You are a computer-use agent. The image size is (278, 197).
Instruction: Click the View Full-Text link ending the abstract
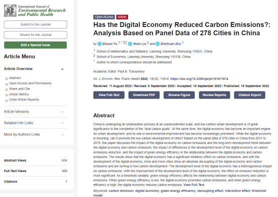tap(194, 185)
